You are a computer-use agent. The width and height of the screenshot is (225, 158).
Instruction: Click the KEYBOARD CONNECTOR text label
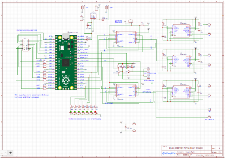26,29
